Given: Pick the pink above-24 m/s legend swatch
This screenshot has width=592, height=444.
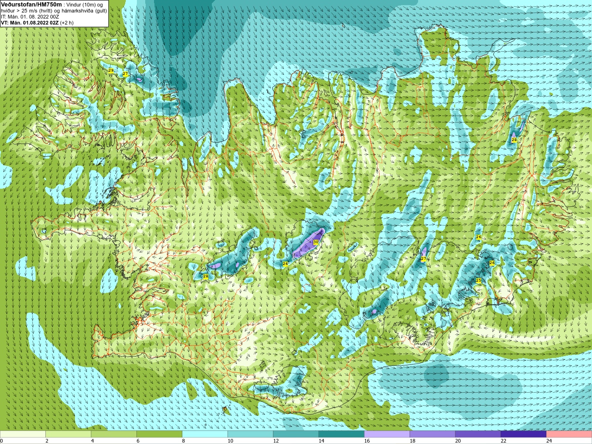Looking at the screenshot, I should click(x=569, y=434).
